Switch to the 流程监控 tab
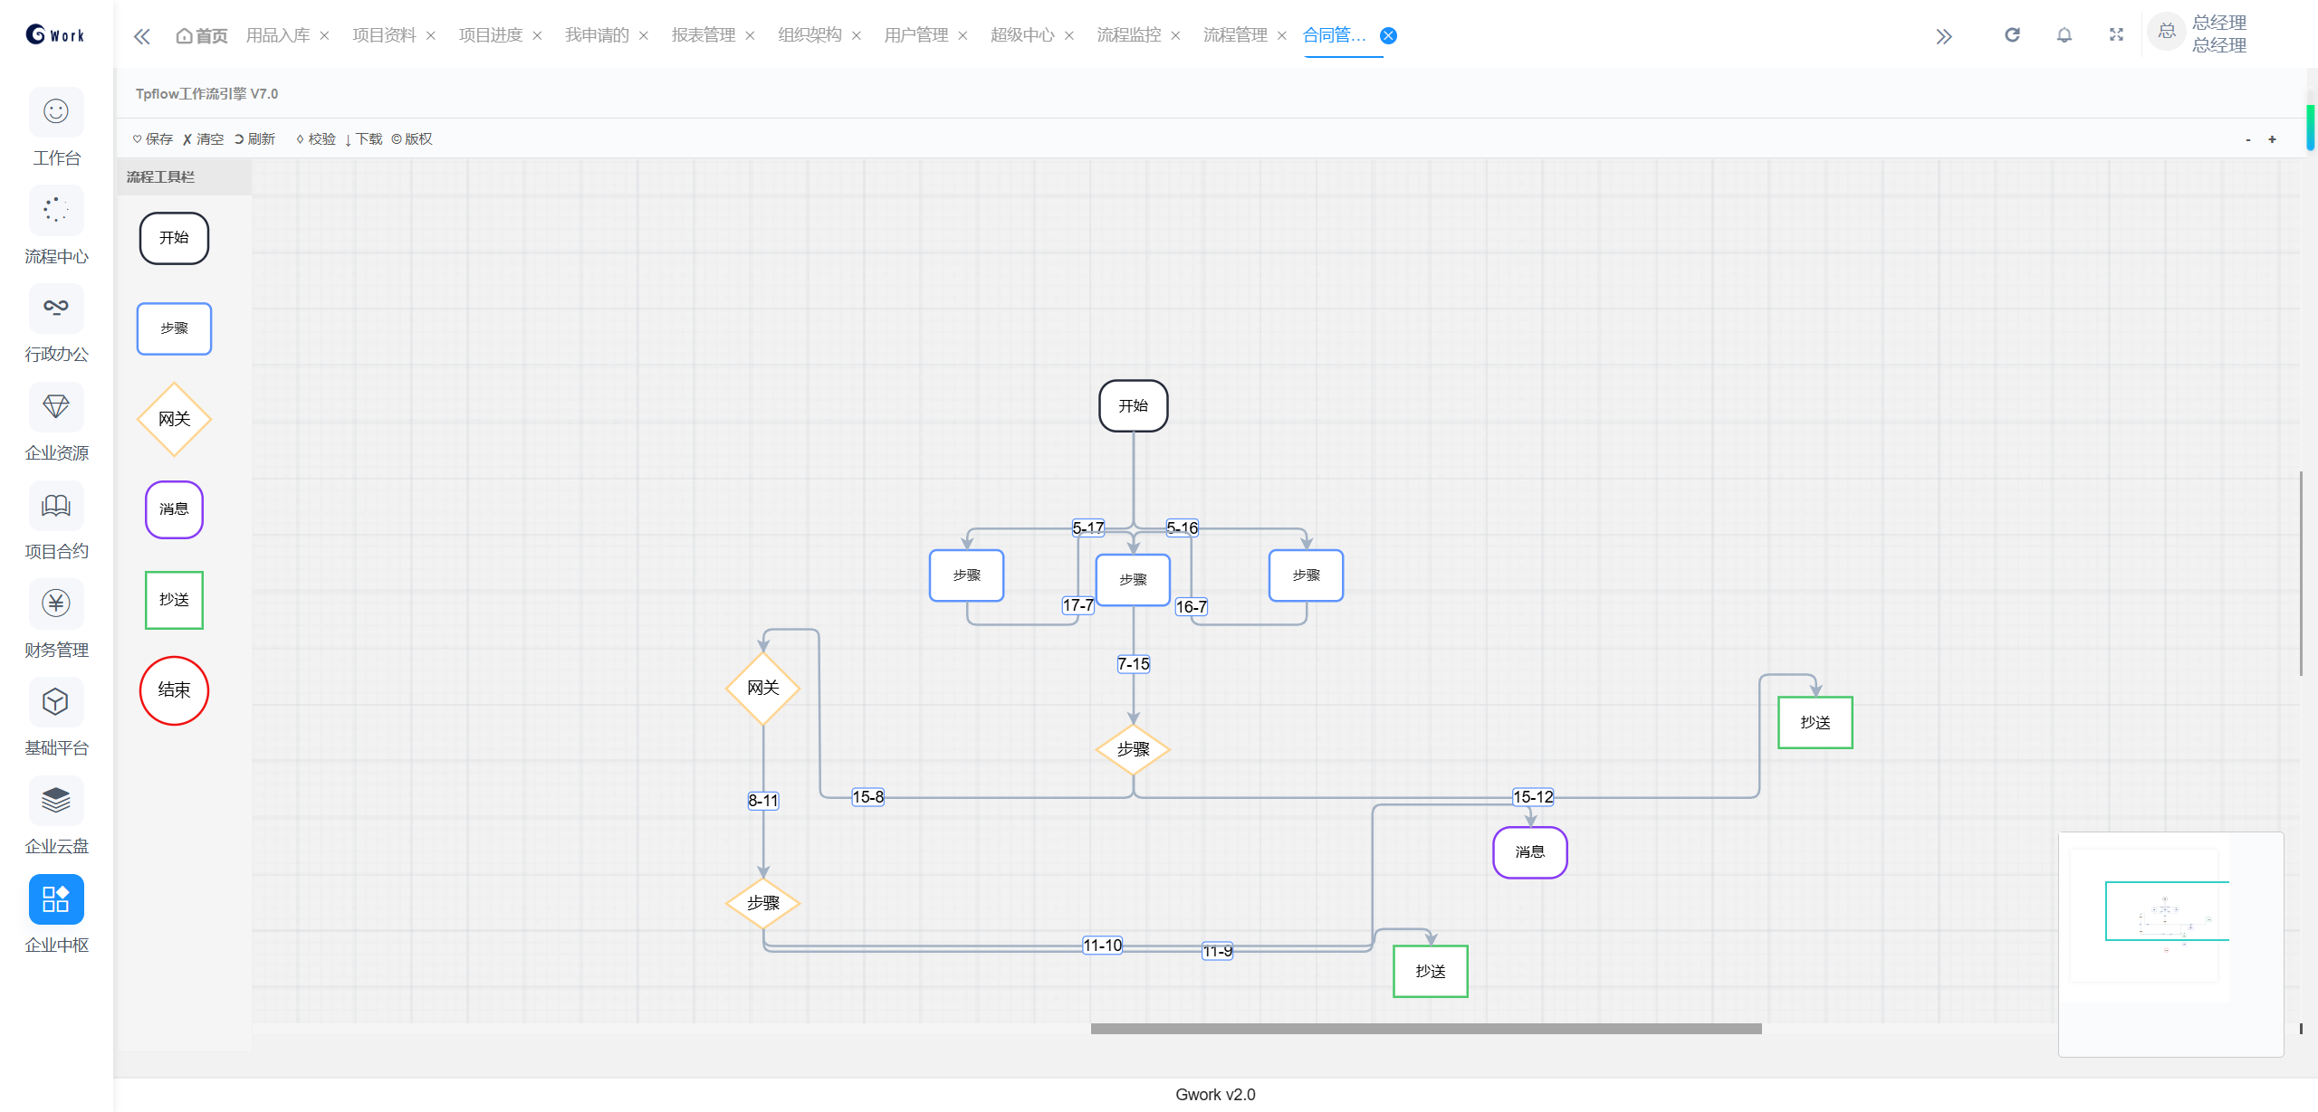The image size is (2318, 1112). (1128, 35)
